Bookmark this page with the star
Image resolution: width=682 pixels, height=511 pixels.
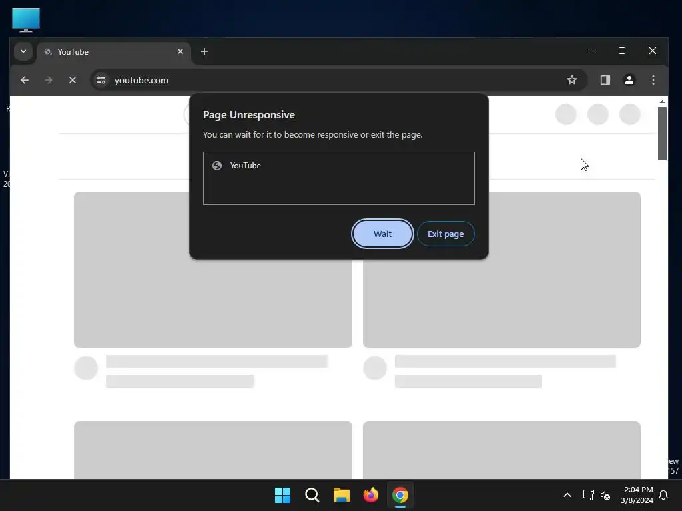pyautogui.click(x=572, y=80)
